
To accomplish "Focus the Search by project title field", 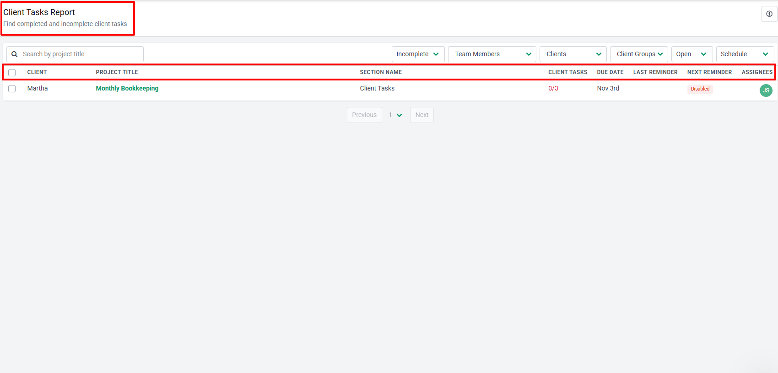I will tap(75, 54).
